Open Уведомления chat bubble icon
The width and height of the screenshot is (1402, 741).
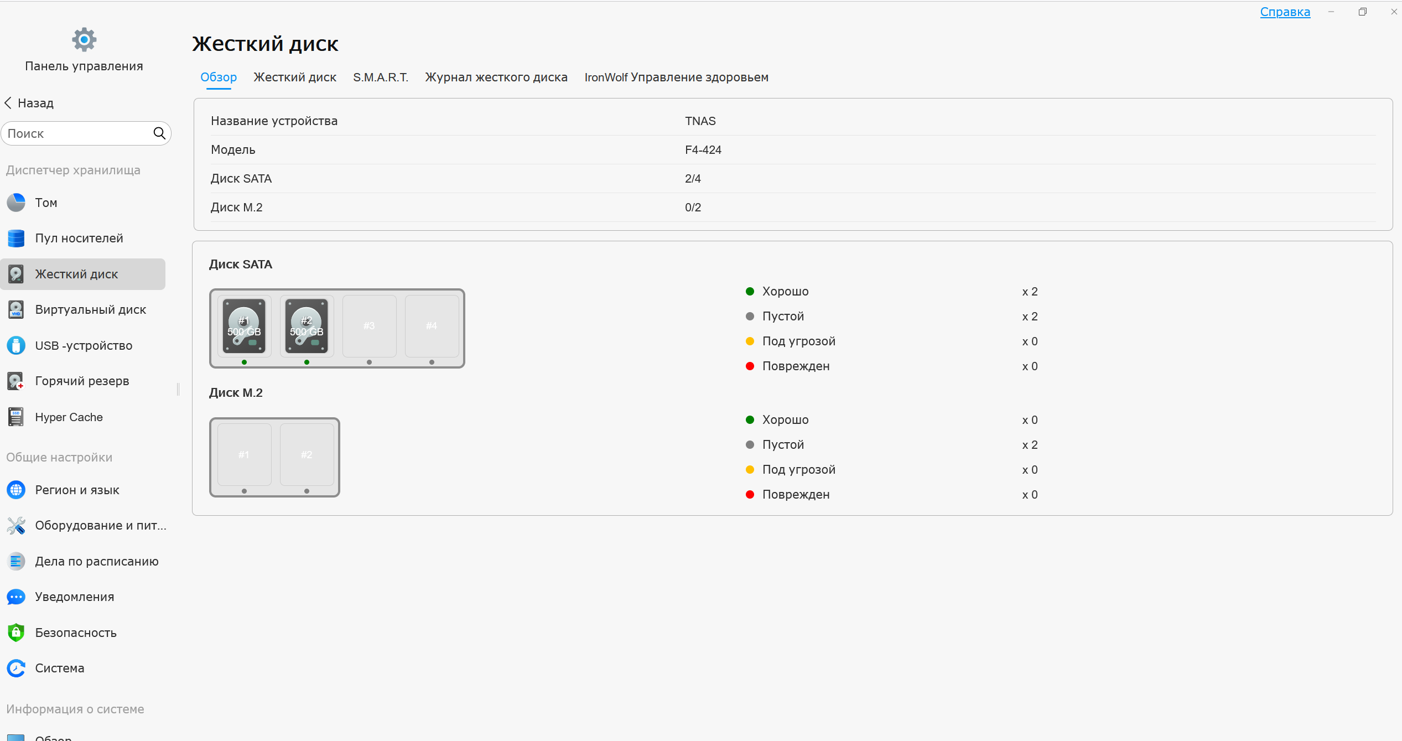pyautogui.click(x=16, y=597)
